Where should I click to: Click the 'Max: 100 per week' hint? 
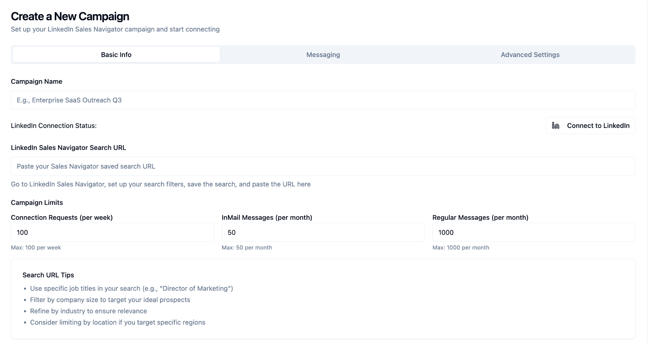coord(36,247)
